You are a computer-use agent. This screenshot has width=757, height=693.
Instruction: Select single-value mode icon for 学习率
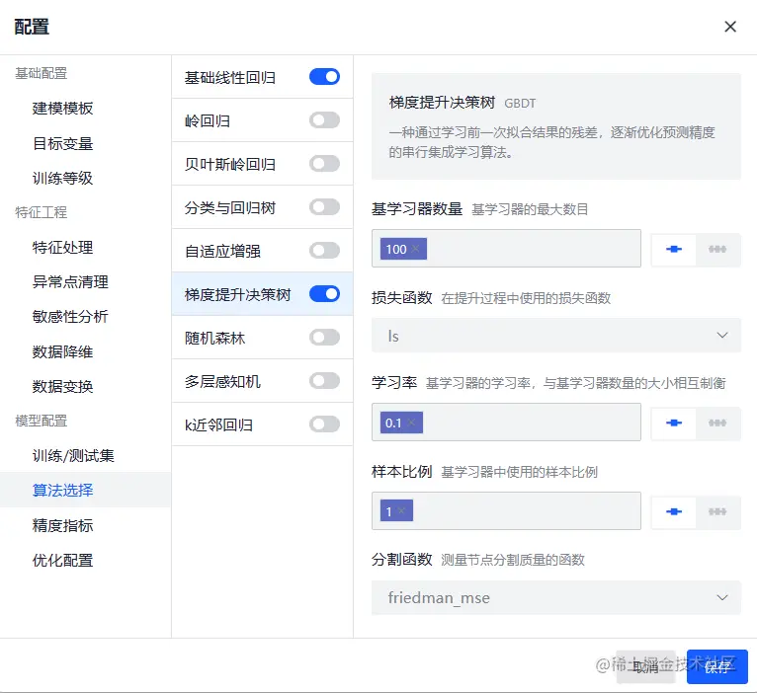click(673, 423)
